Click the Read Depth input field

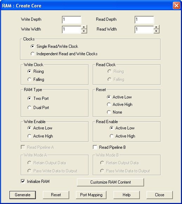[144, 20]
